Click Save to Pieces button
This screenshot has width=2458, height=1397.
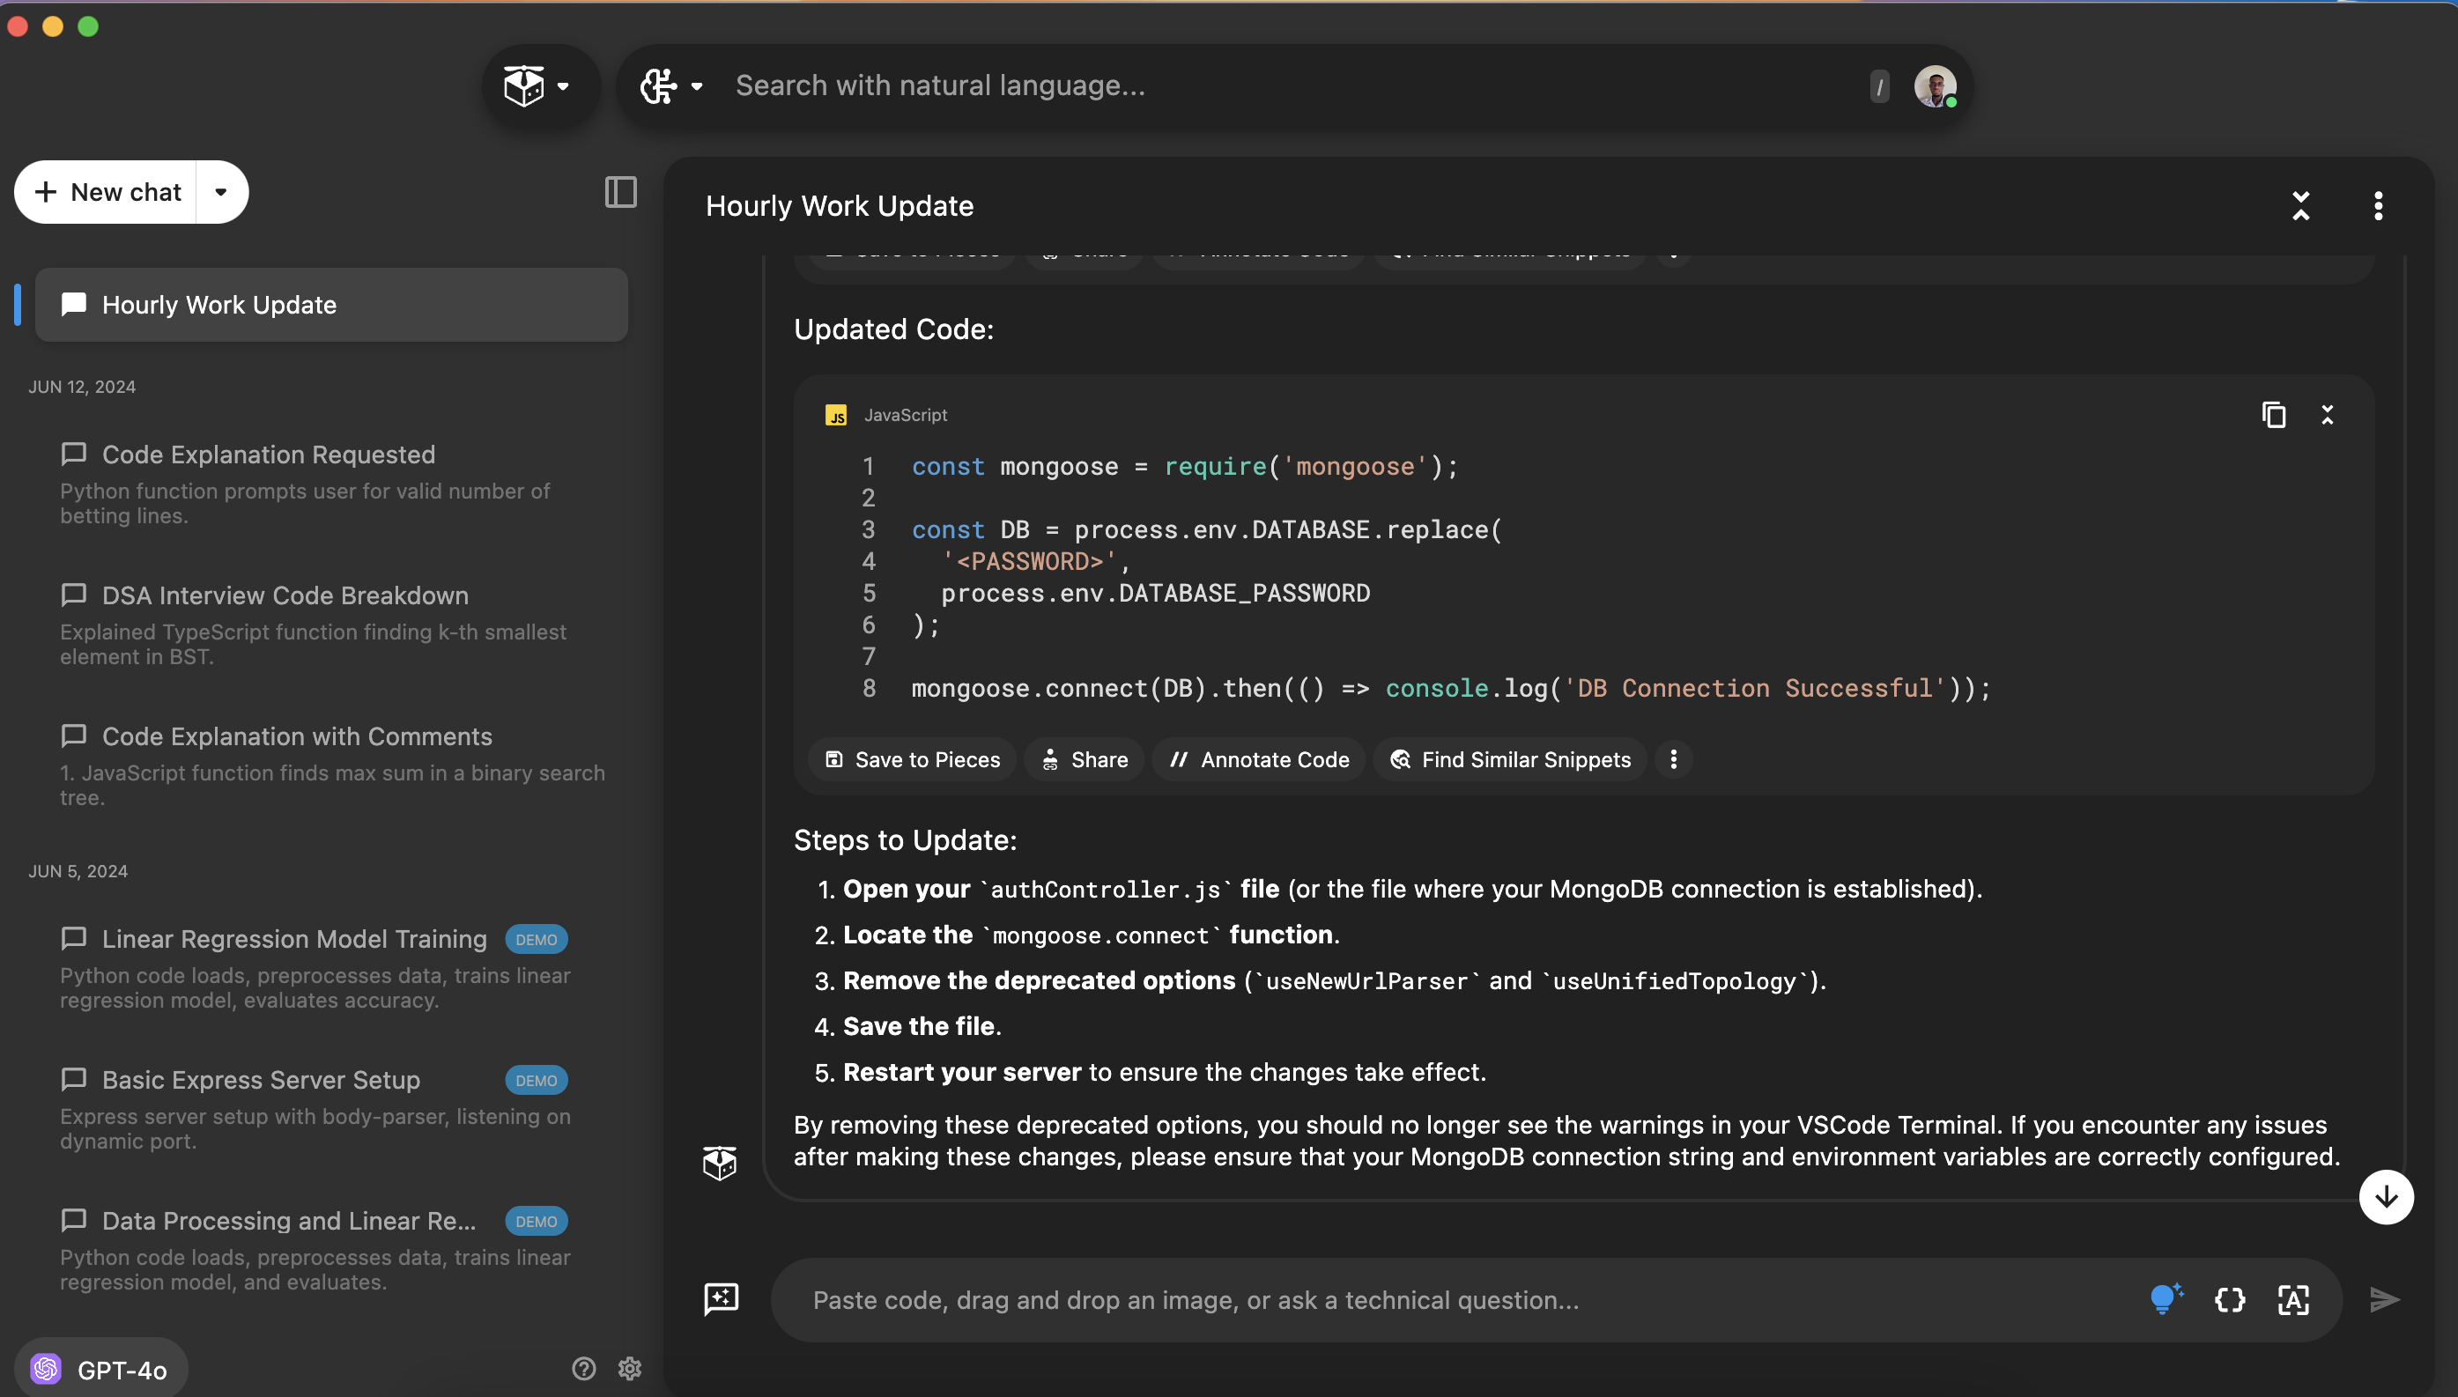pyautogui.click(x=913, y=759)
